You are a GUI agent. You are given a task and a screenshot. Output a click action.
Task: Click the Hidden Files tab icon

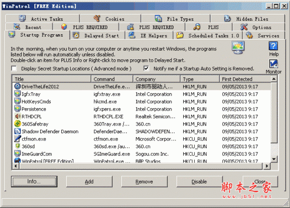227,18
